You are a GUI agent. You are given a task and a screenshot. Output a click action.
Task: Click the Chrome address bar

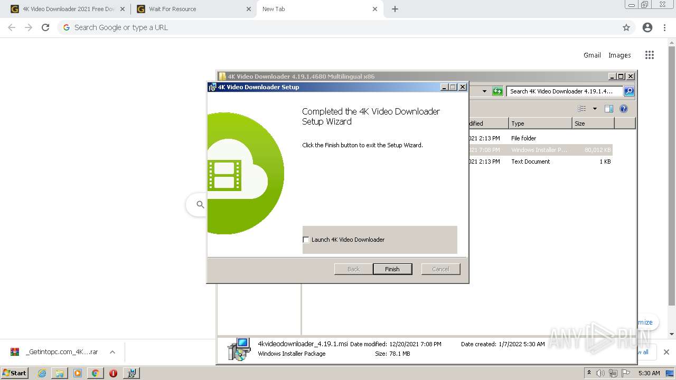[x=346, y=27]
